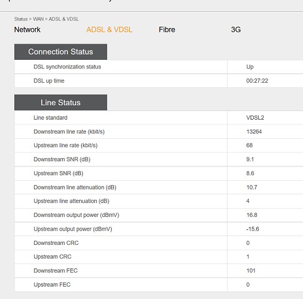Click the Status breadcrumb link
Screen dimensions: 303x299
[21, 19]
